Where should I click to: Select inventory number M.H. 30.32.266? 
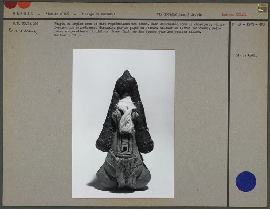25,24
